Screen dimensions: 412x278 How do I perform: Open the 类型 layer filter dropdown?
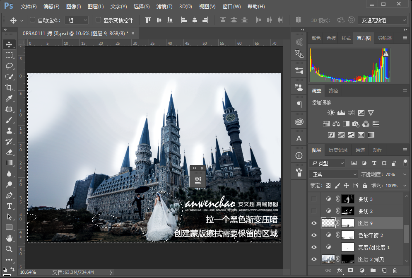[327, 163]
